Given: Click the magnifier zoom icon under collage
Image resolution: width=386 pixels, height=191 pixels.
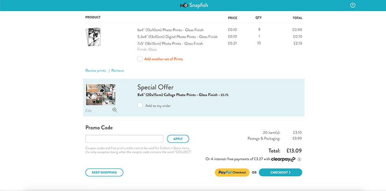Looking at the screenshot, I should [115, 110].
